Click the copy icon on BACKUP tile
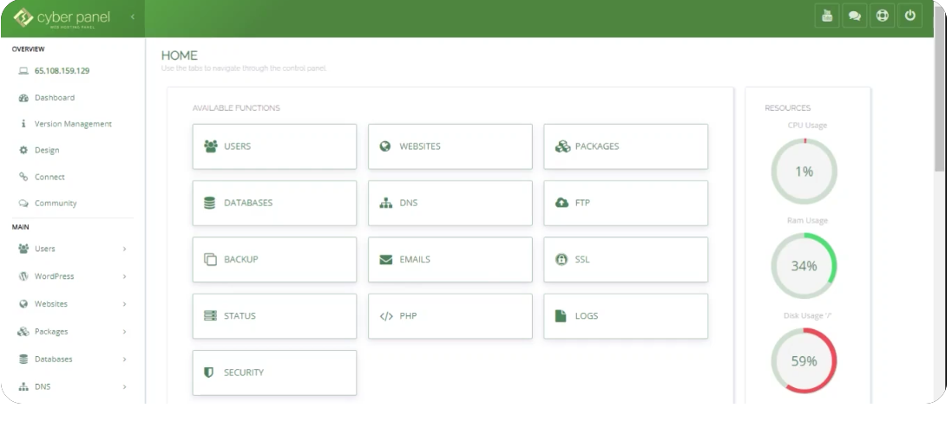Screen dimensions: 952x421 click(x=210, y=259)
